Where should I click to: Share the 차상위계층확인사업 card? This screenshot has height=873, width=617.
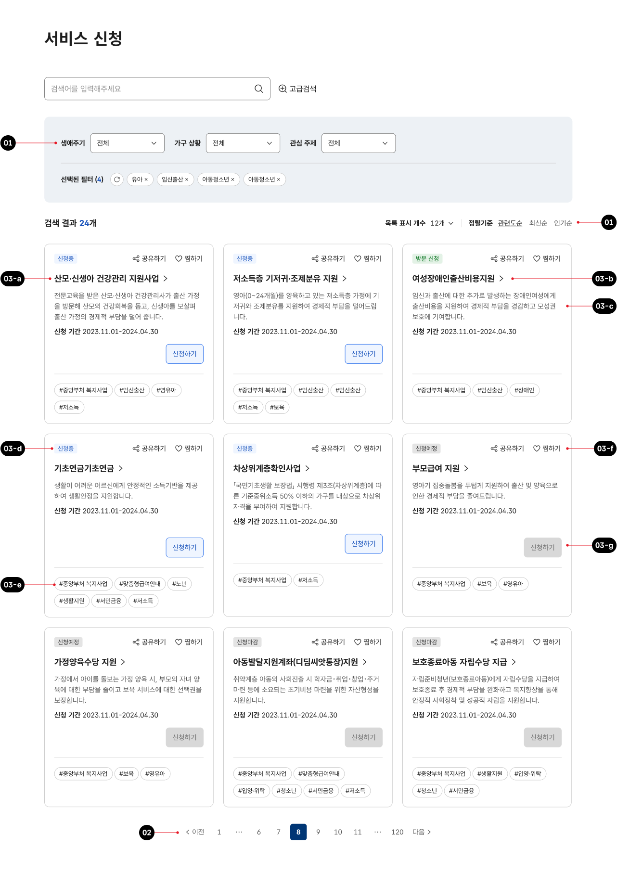(328, 449)
